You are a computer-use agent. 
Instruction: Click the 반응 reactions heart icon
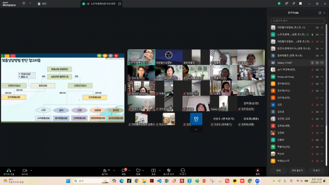tap(138, 171)
